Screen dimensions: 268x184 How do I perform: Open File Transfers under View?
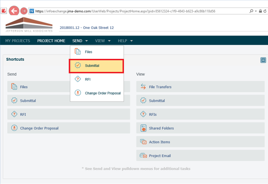(x=200, y=87)
